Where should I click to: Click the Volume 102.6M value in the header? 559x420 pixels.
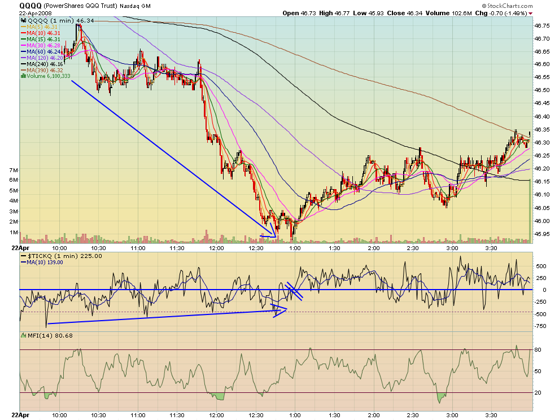click(448, 13)
